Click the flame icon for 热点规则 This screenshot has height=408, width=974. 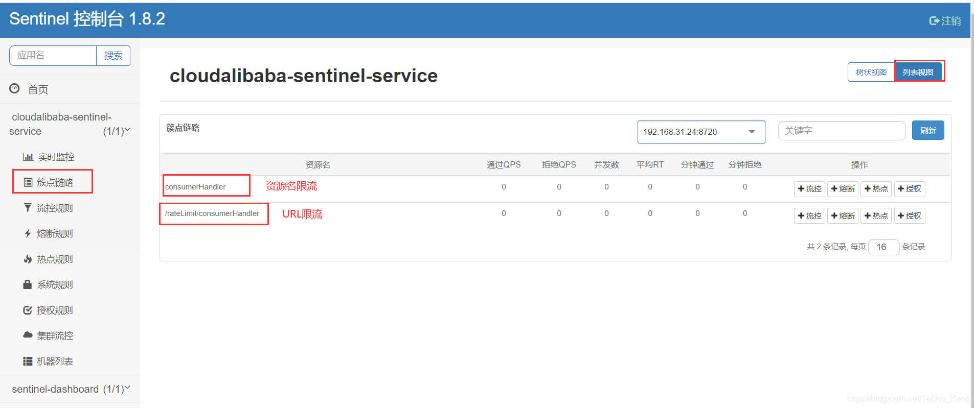28,259
